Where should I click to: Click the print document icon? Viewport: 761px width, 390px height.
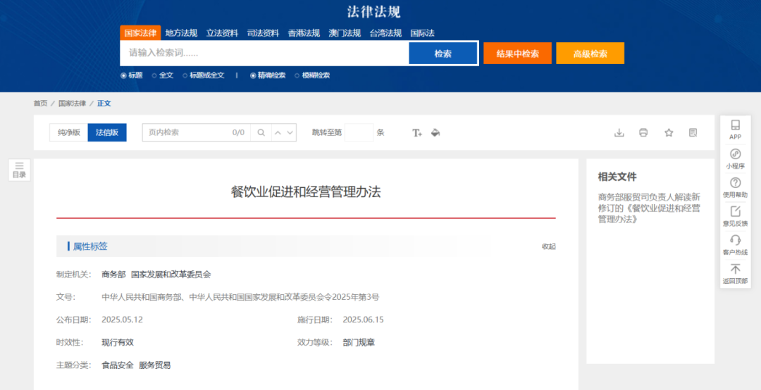coord(643,132)
